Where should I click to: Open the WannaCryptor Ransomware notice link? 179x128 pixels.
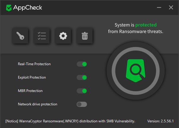(x=70, y=121)
